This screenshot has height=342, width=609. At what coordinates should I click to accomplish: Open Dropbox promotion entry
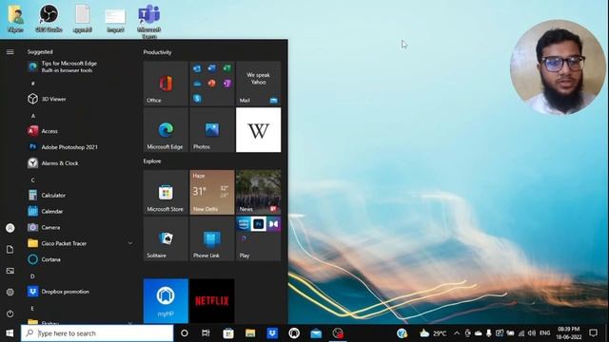(80, 292)
